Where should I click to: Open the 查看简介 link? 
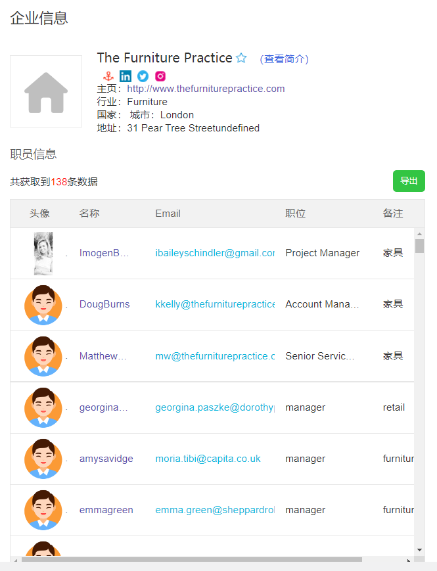(284, 59)
